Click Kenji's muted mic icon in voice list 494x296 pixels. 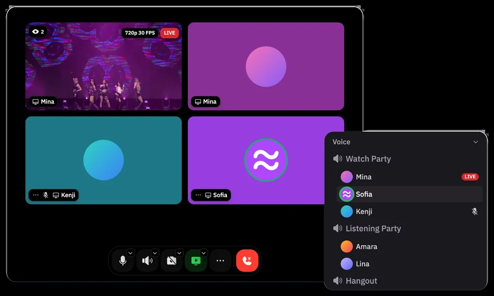(x=474, y=212)
